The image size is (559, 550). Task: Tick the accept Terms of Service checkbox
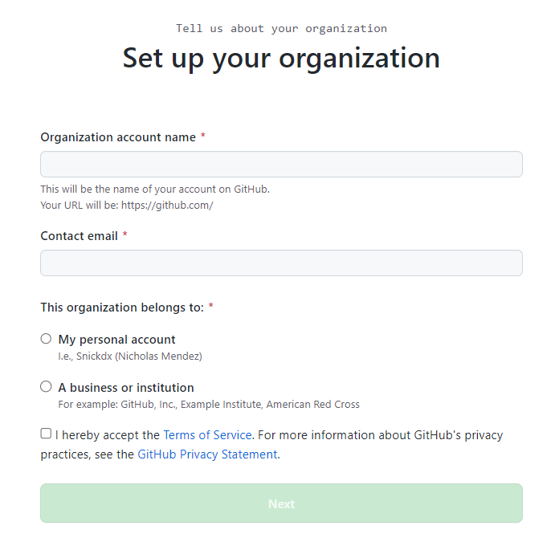coord(46,434)
